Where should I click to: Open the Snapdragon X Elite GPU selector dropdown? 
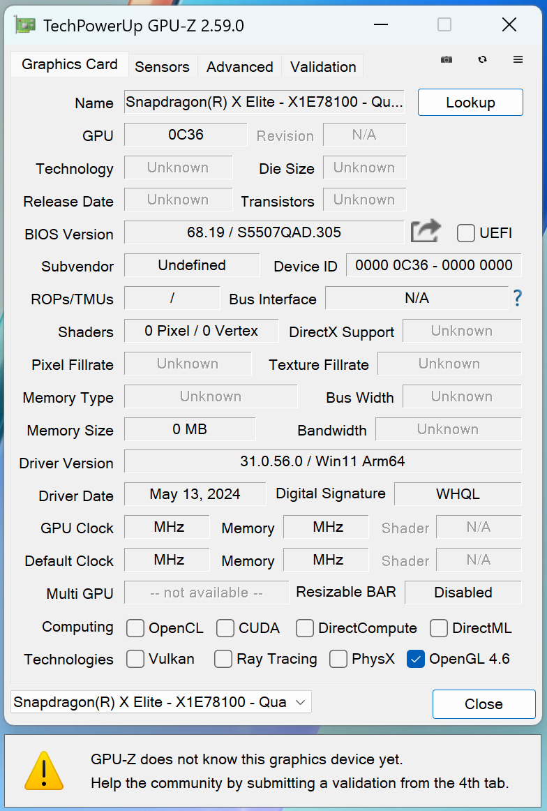pos(161,702)
